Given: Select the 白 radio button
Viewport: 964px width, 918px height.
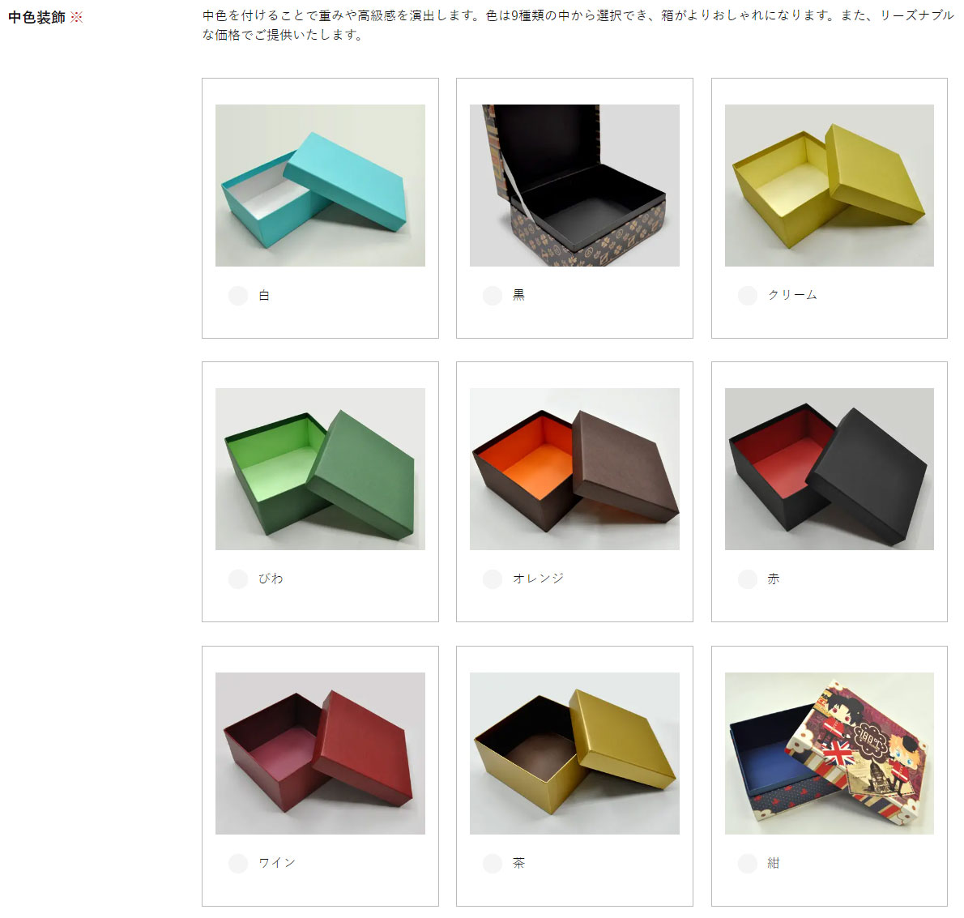Looking at the screenshot, I should click(238, 296).
